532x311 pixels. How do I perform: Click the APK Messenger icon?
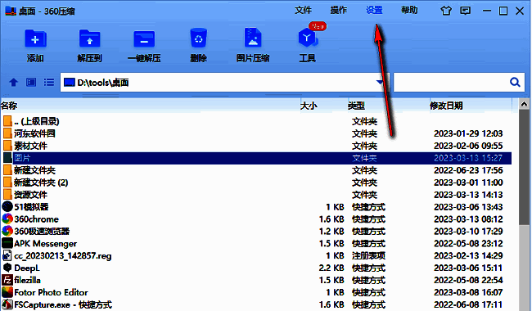[x=7, y=243]
